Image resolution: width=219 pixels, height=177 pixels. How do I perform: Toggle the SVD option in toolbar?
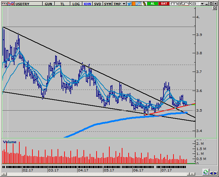click(98, 3)
